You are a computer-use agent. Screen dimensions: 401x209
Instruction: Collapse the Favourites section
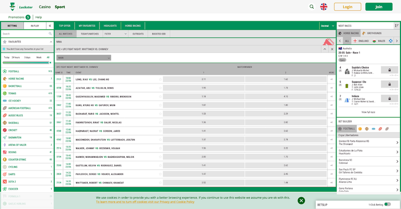click(50, 42)
